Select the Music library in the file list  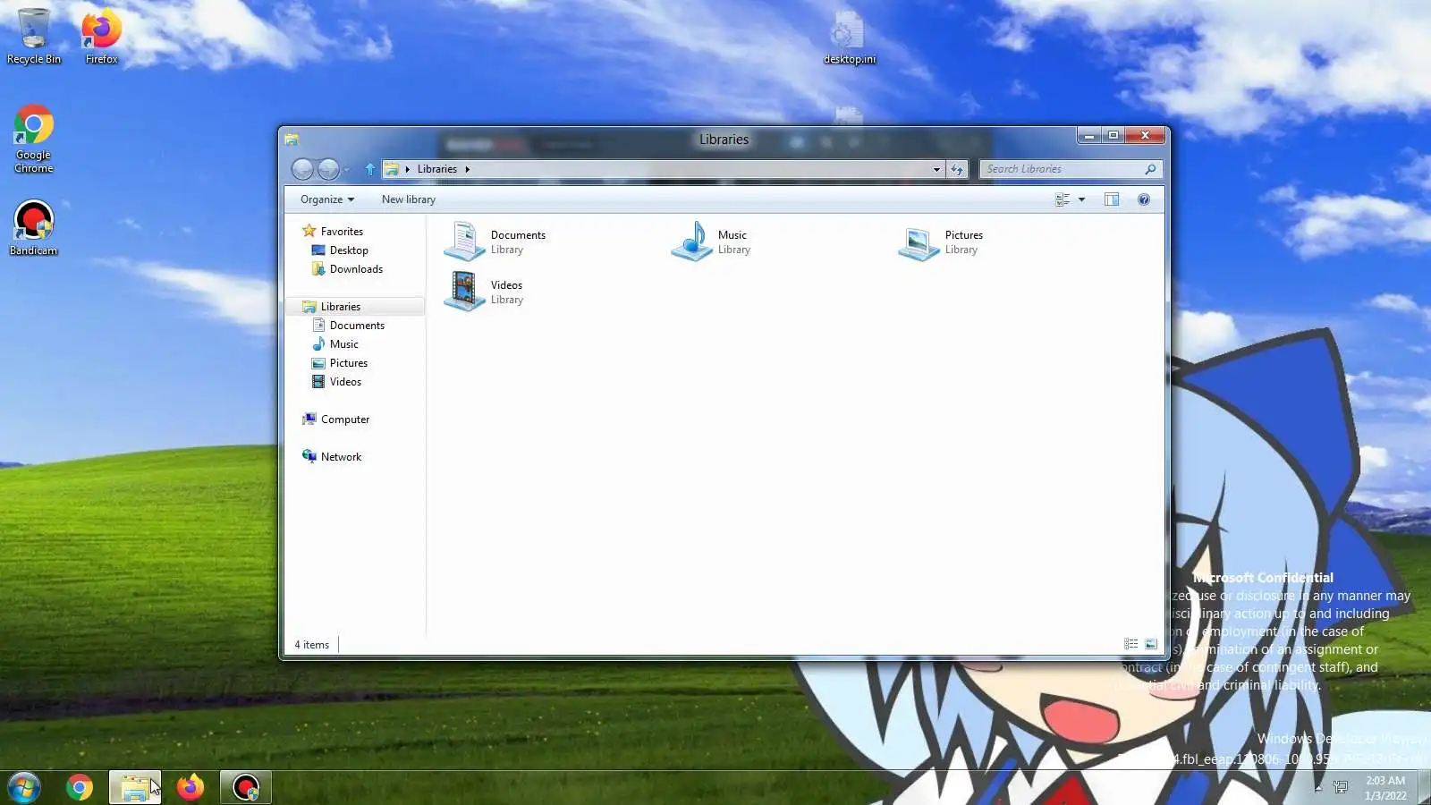pos(712,241)
